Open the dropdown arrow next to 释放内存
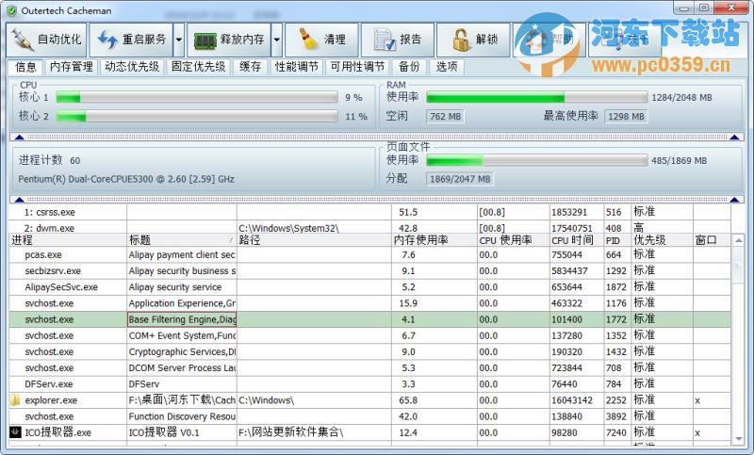This screenshot has width=754, height=455. pos(277,40)
